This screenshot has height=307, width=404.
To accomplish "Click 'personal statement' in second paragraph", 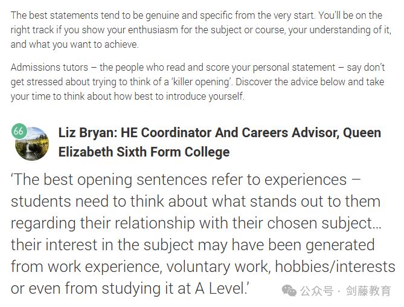I will pos(293,68).
